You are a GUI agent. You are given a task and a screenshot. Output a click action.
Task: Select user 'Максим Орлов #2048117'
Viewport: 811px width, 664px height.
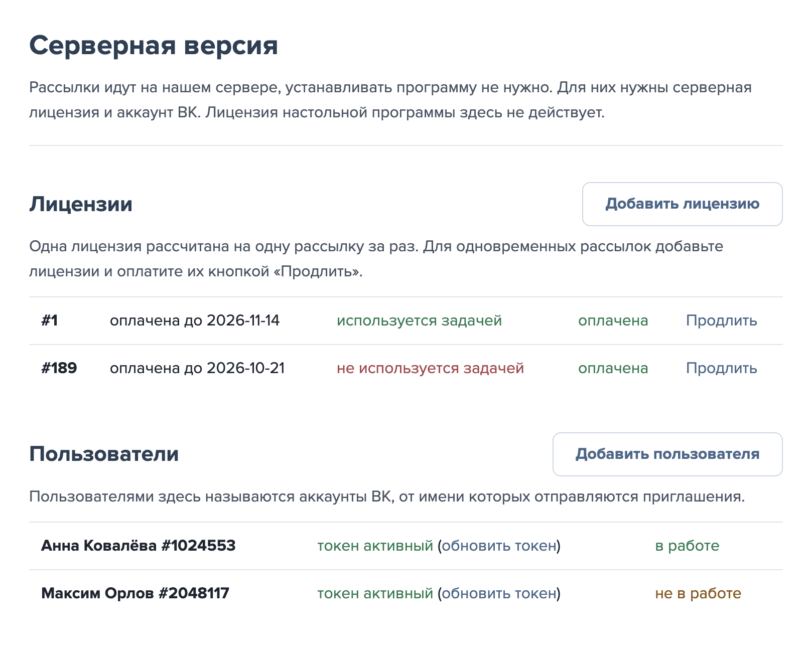(135, 593)
